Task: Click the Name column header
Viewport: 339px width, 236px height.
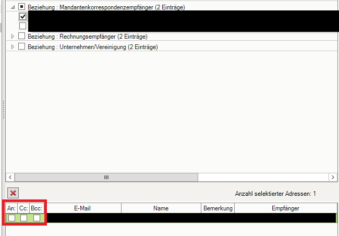Action: click(161, 208)
